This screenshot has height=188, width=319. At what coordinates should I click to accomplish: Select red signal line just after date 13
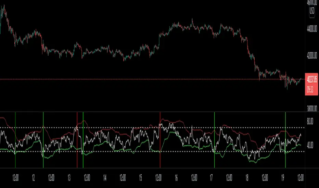77,140
